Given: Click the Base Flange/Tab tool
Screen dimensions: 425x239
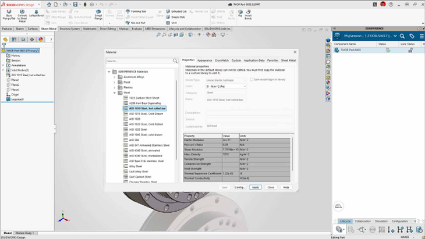Looking at the screenshot, I should (x=9, y=15).
